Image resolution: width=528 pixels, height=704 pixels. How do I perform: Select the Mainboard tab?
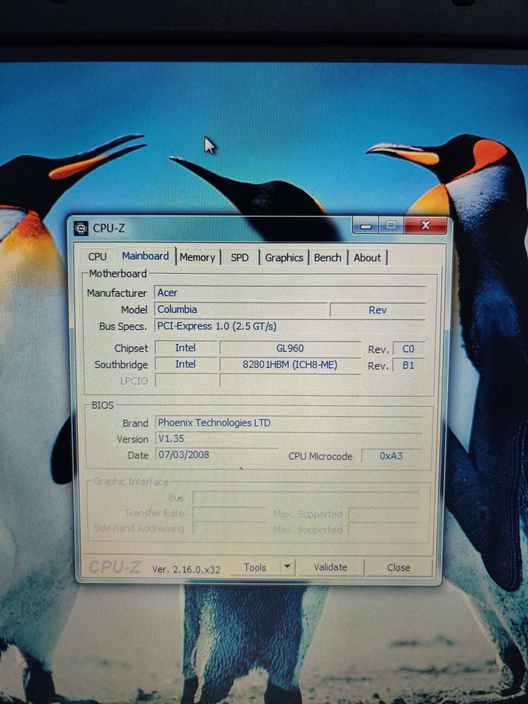point(145,256)
